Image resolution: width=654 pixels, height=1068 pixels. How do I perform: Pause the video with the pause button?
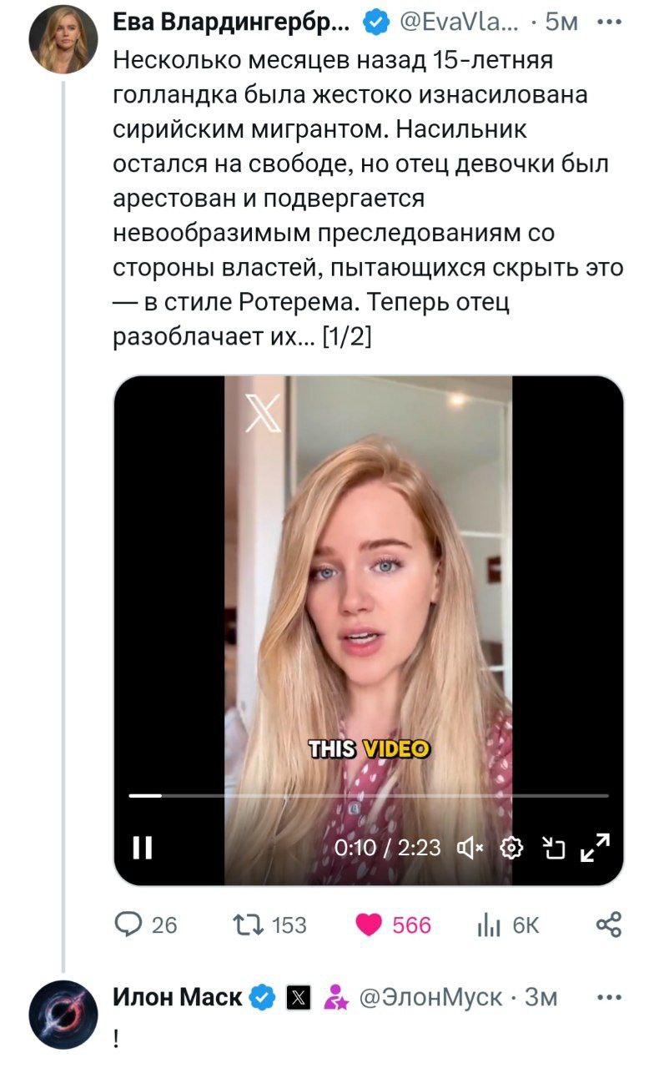click(143, 848)
